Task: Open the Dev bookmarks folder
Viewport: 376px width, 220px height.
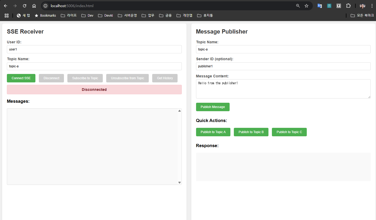Action: [x=87, y=16]
